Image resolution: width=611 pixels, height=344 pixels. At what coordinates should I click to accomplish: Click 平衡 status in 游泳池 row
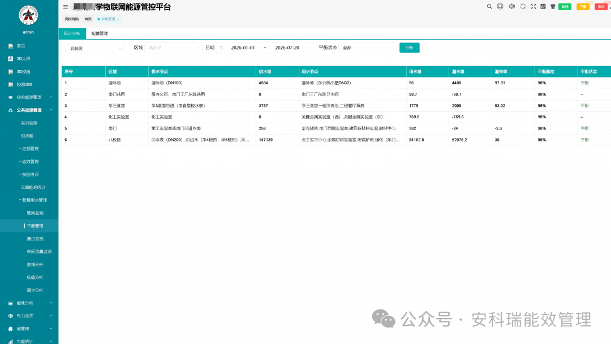tap(584, 83)
